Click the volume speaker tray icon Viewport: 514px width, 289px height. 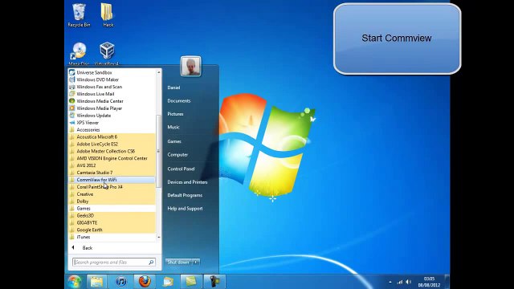pyautogui.click(x=409, y=282)
